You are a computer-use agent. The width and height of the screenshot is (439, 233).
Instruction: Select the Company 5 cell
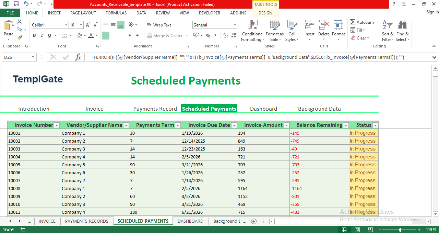pos(95,165)
